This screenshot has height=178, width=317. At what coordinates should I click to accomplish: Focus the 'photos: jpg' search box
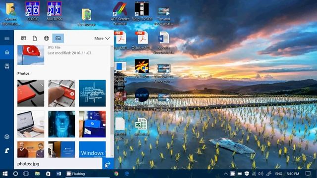pyautogui.click(x=58, y=164)
